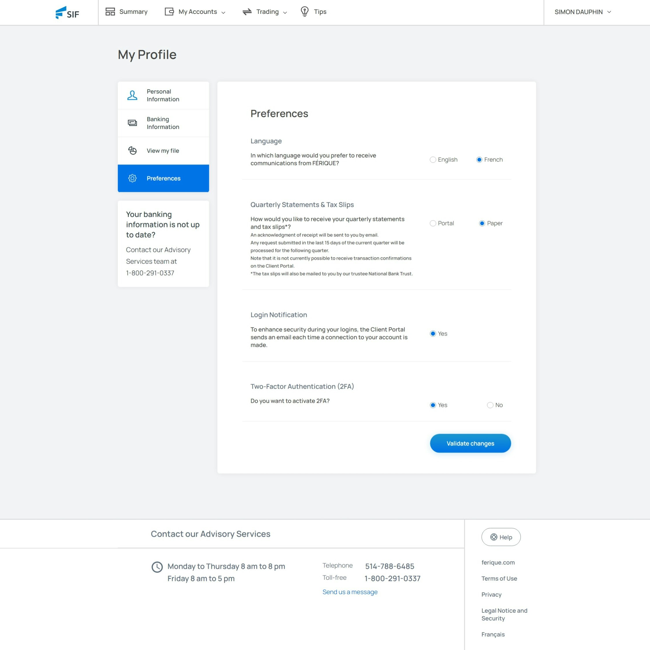The height and width of the screenshot is (650, 650).
Task: Select No for 2FA activation
Action: 490,405
